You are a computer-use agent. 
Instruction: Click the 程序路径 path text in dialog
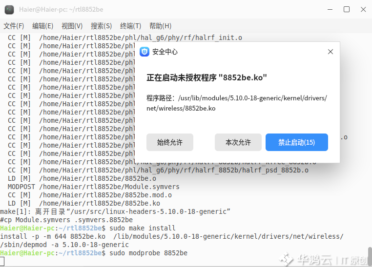tap(237, 103)
